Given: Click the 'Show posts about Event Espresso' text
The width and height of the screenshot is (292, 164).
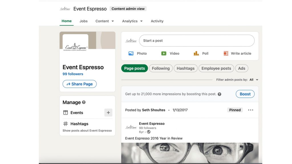Looking at the screenshot, I should (x=87, y=130).
